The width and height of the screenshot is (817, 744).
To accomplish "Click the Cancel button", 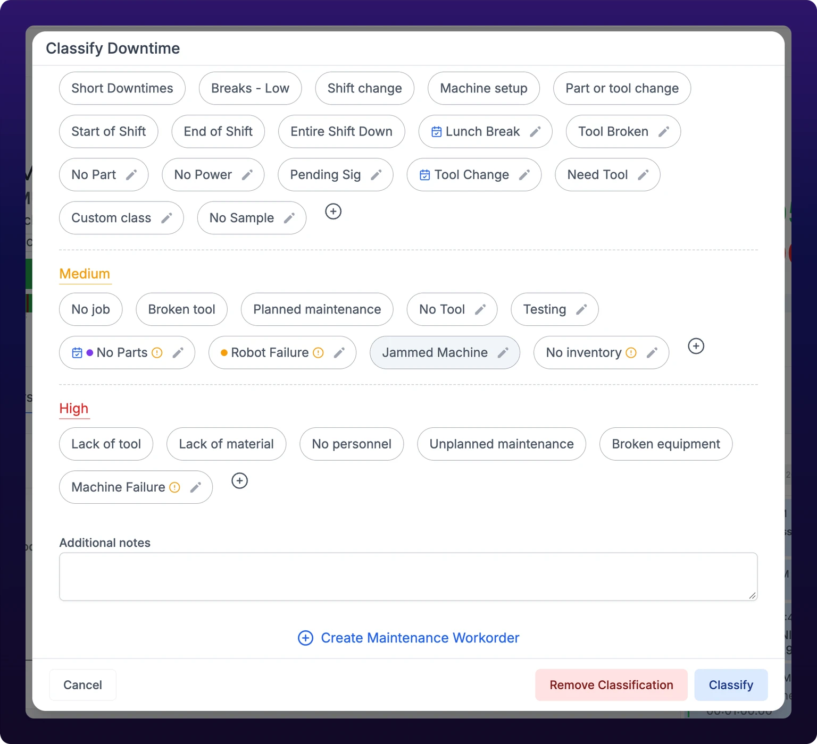I will pyautogui.click(x=82, y=685).
